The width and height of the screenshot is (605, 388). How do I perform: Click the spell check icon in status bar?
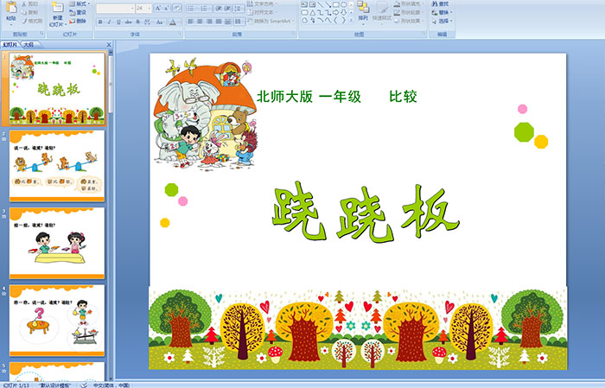pyautogui.click(x=84, y=385)
